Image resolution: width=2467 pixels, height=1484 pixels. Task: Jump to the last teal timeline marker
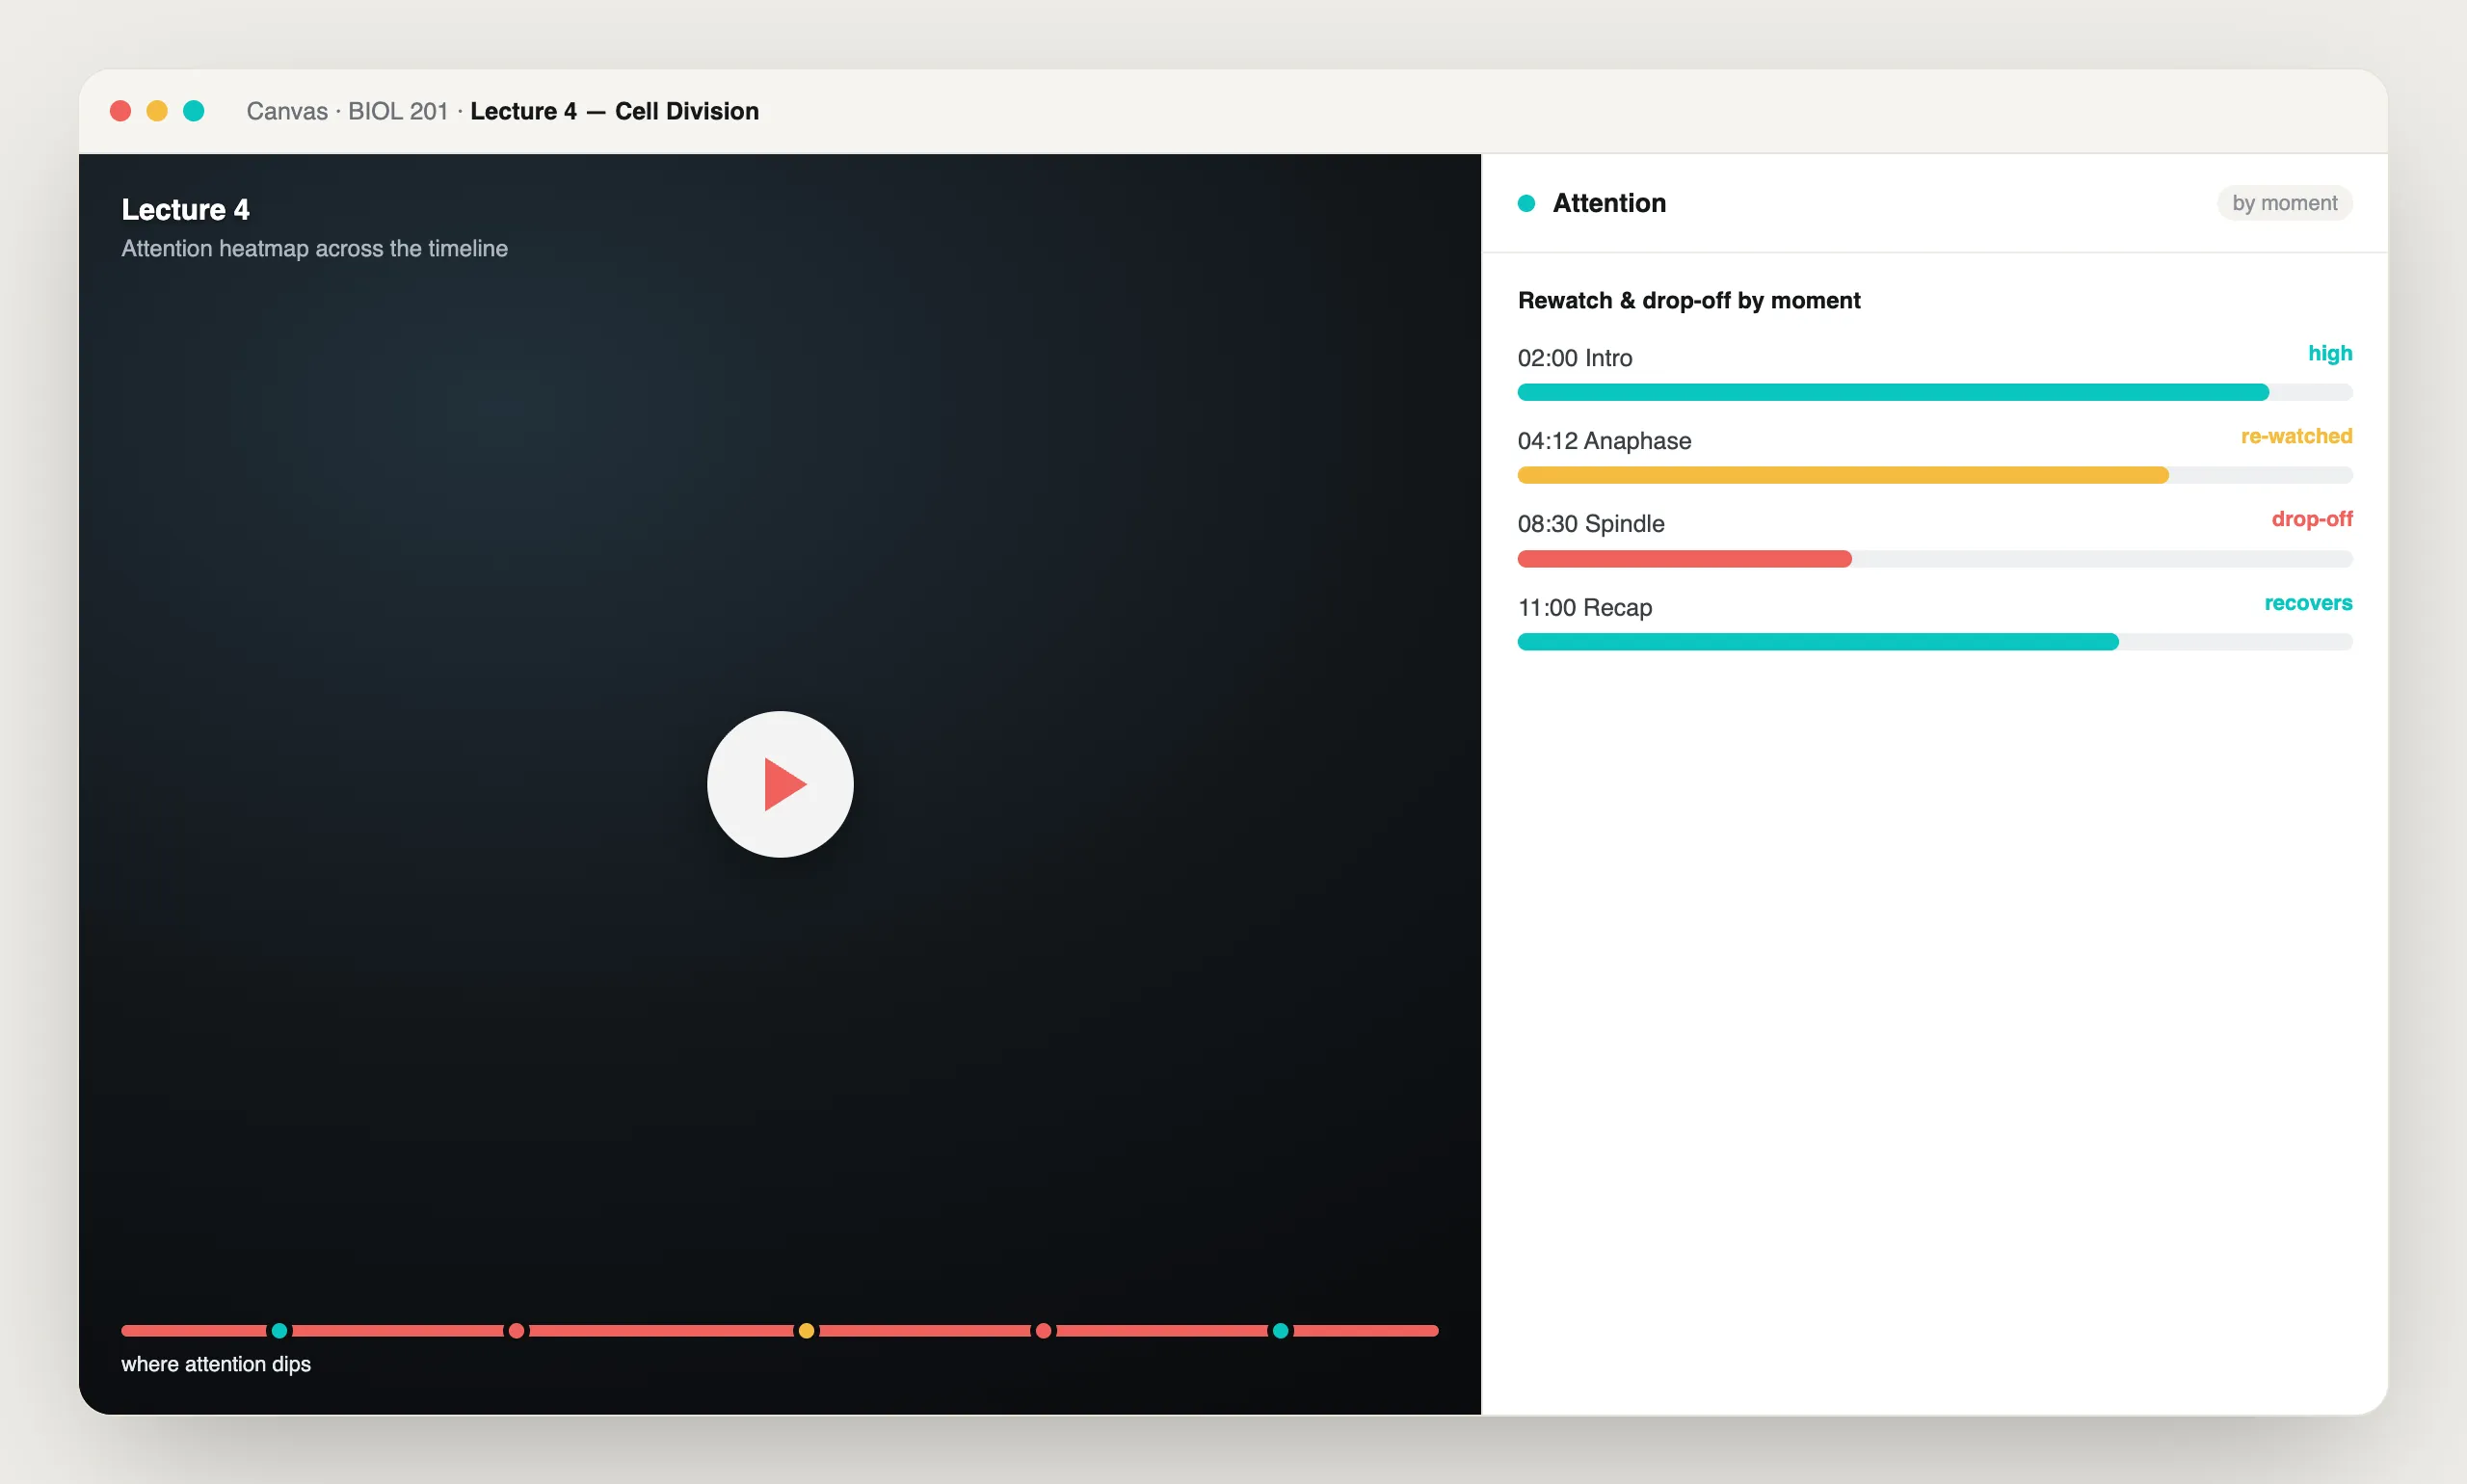[1280, 1330]
